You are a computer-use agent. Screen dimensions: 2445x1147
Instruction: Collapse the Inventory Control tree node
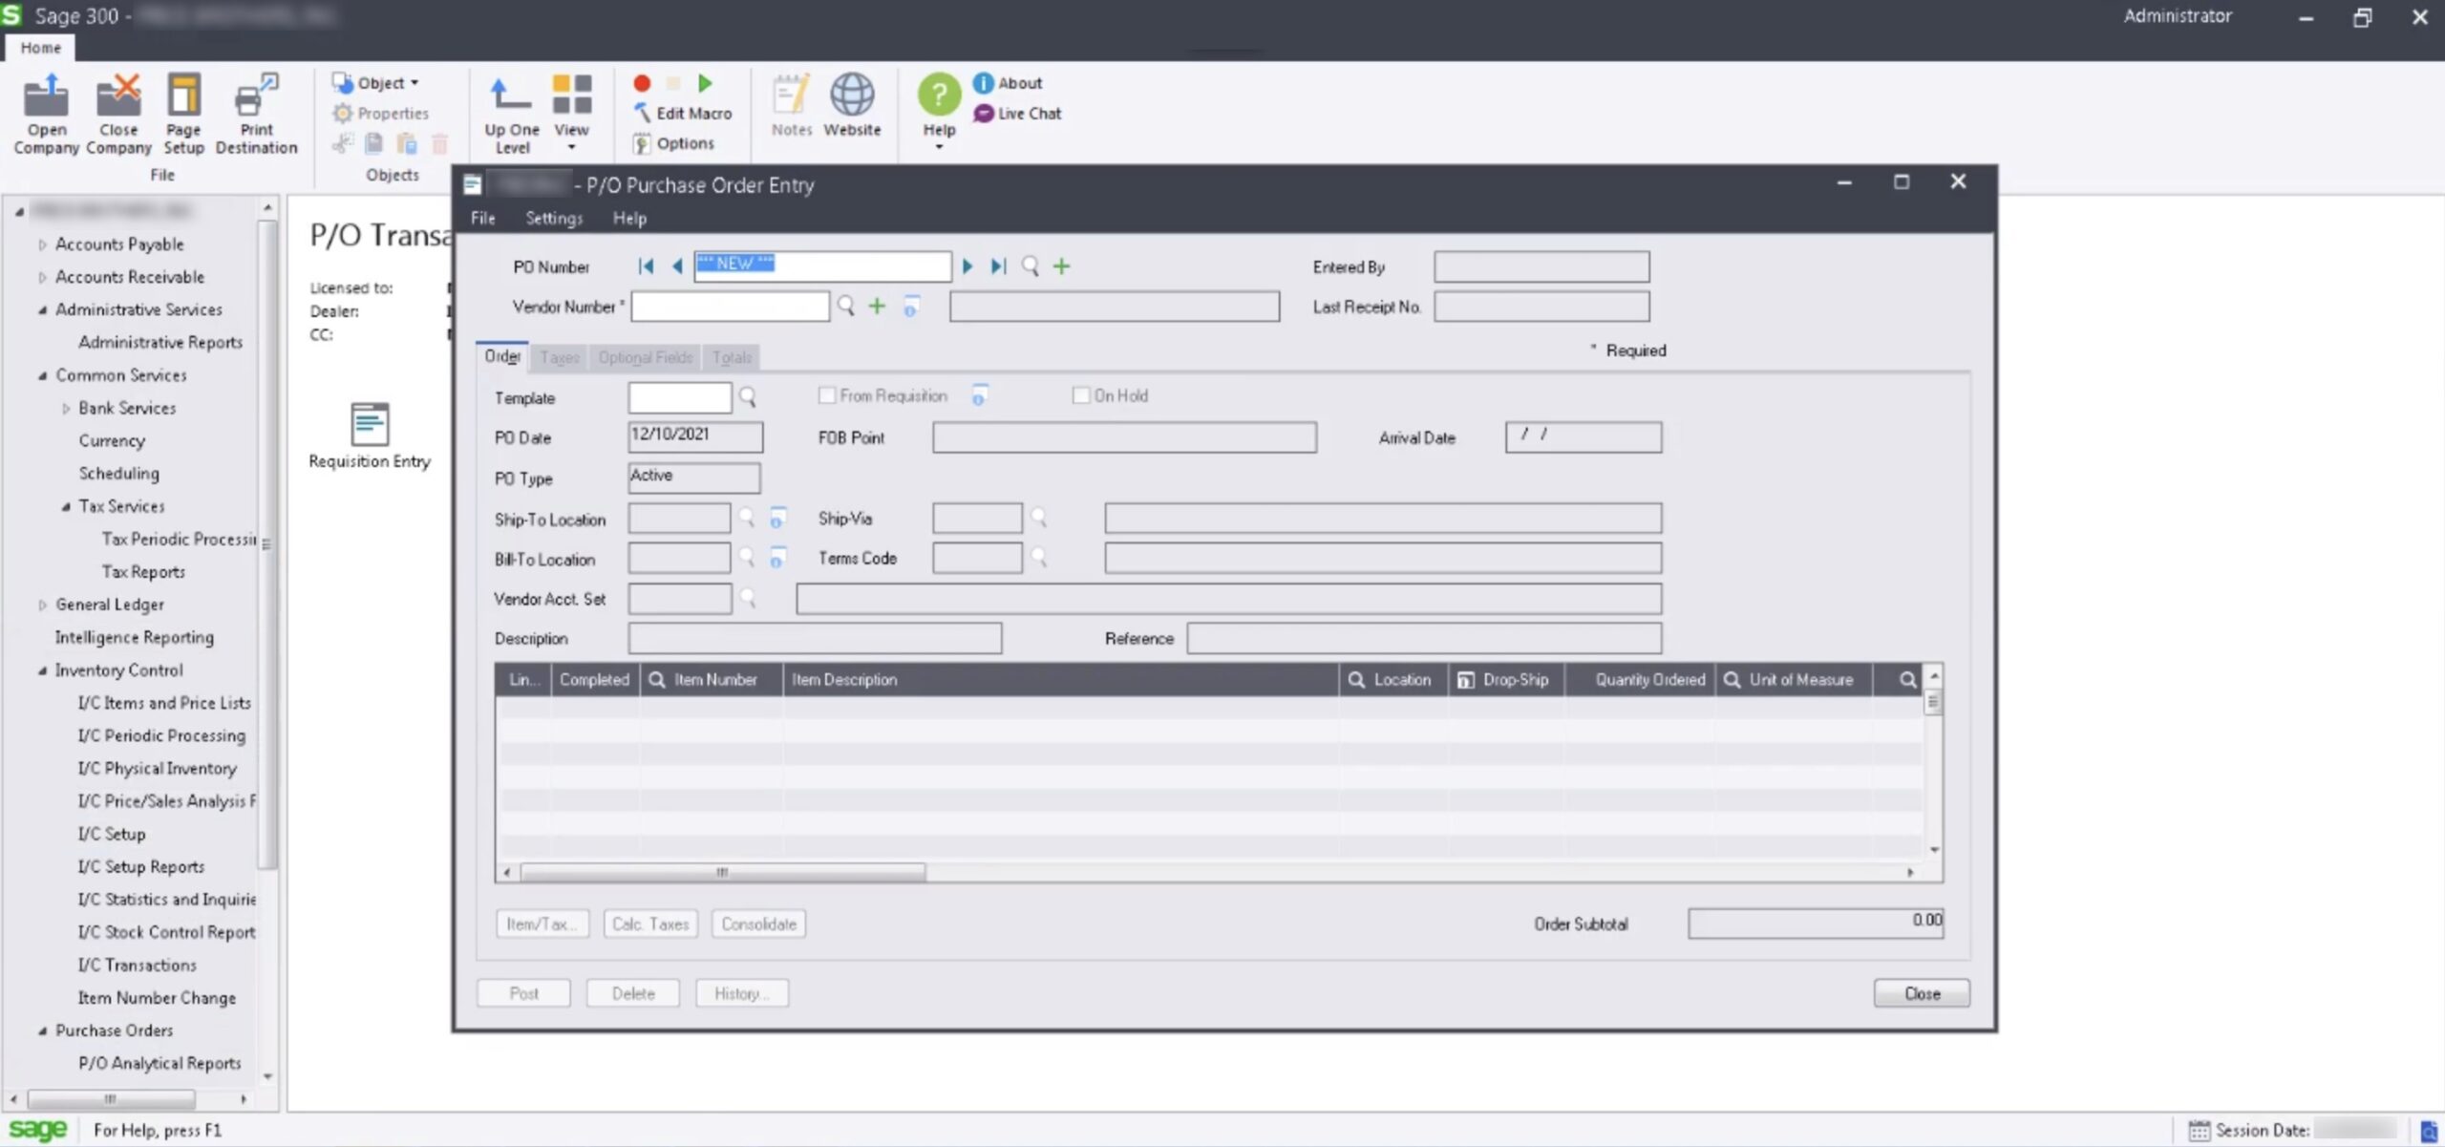pyautogui.click(x=42, y=670)
